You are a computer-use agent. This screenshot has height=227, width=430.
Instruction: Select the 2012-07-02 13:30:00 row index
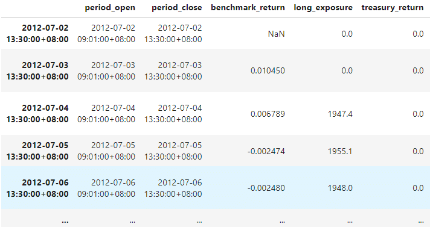tap(37, 33)
